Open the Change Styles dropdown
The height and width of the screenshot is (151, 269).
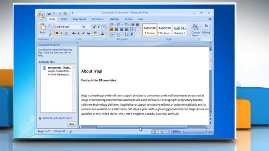point(195,30)
